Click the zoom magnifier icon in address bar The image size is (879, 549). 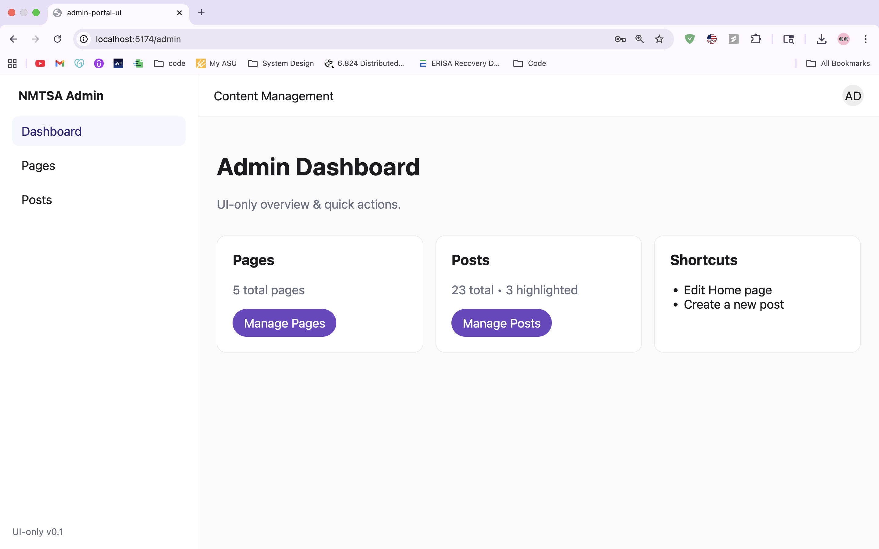click(x=639, y=39)
